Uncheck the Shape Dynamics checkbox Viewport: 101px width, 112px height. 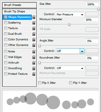tap(6, 17)
